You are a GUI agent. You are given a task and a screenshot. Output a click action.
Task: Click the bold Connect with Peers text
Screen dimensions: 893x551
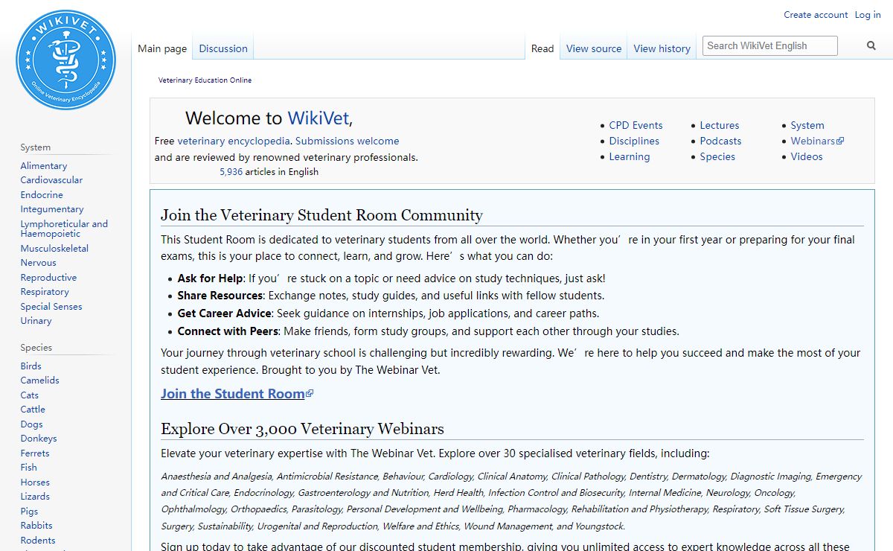coord(228,331)
